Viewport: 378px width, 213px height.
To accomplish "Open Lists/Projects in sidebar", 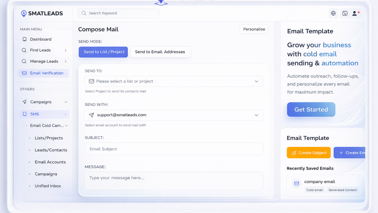I will click(49, 138).
